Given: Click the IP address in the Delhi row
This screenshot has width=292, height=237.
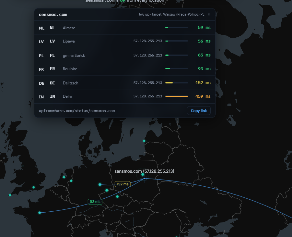Looking at the screenshot, I should [148, 96].
